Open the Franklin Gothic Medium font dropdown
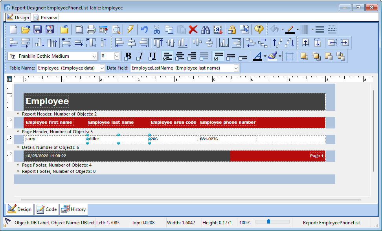Screen dimensions: 382x231 point(94,56)
